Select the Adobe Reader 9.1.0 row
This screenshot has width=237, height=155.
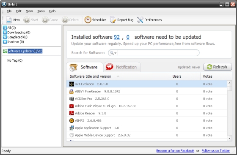click(146, 113)
